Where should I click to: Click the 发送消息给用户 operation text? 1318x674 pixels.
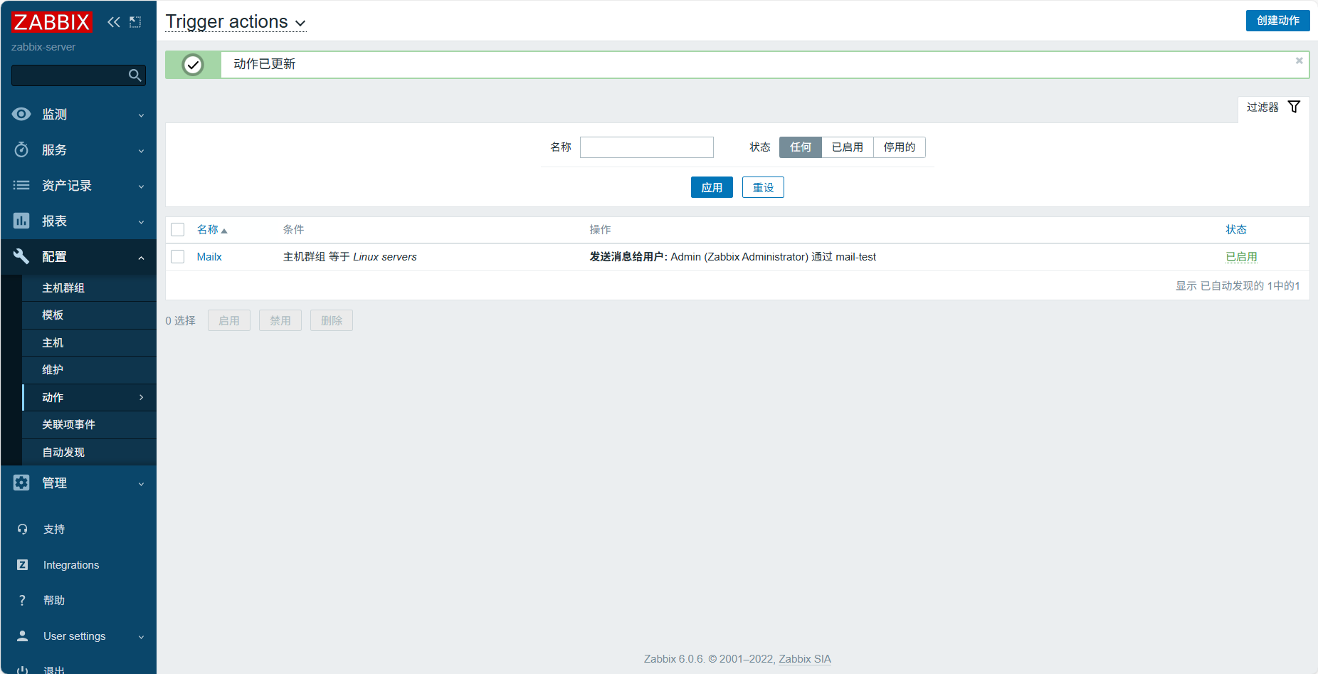pyautogui.click(x=732, y=257)
